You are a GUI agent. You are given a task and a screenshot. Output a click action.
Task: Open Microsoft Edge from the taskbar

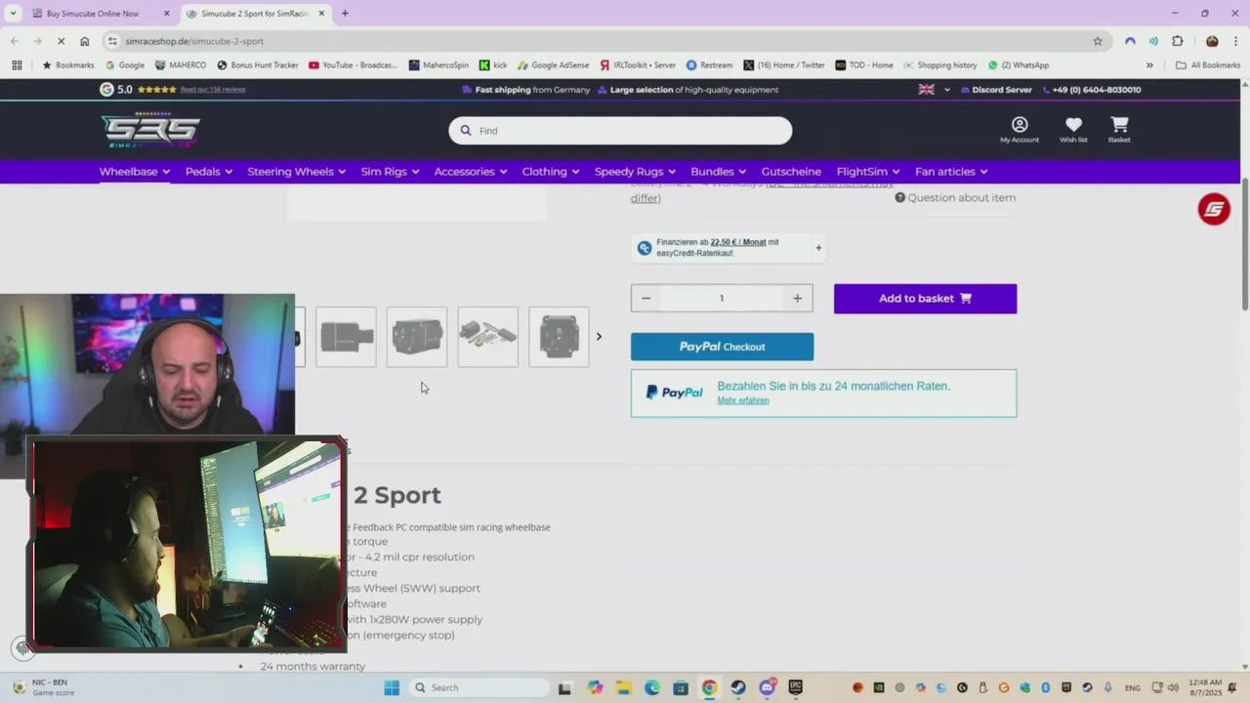(x=651, y=687)
